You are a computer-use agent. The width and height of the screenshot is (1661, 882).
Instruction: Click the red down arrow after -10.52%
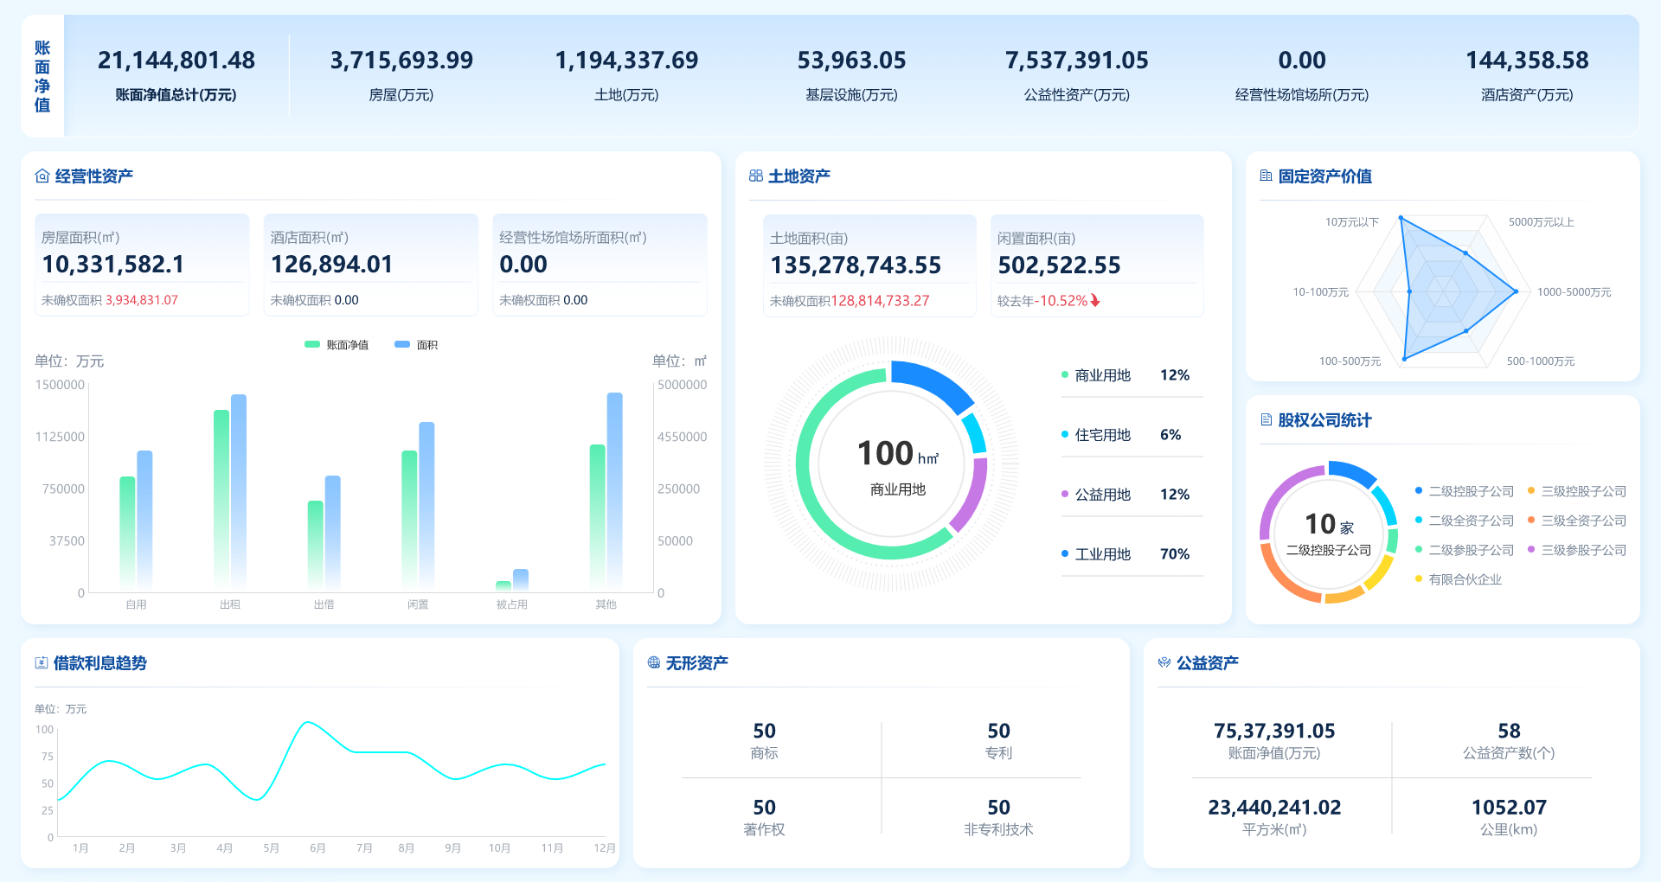tap(1095, 301)
